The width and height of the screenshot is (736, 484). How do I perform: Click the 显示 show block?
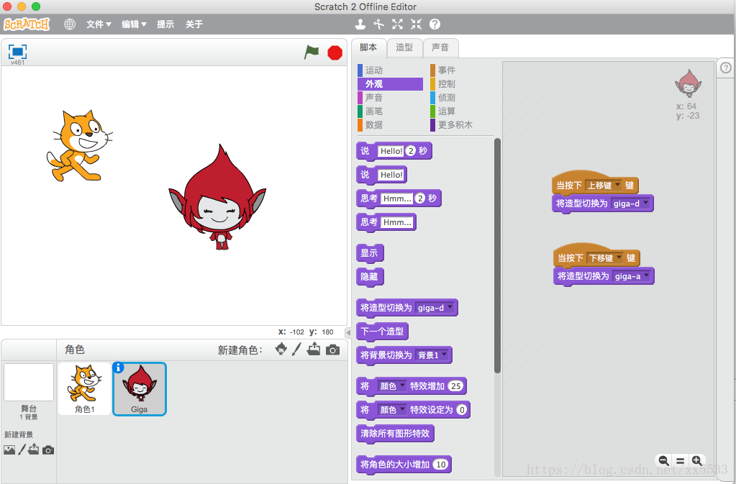(x=369, y=253)
